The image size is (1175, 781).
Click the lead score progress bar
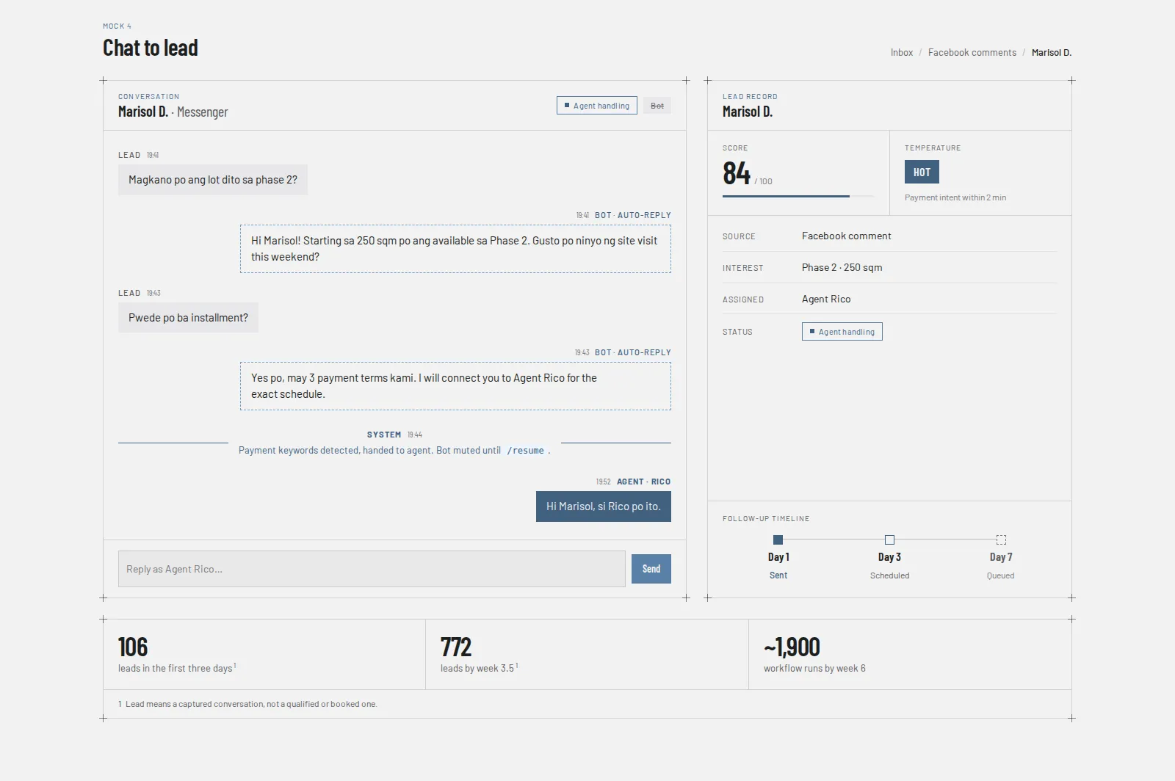[798, 196]
